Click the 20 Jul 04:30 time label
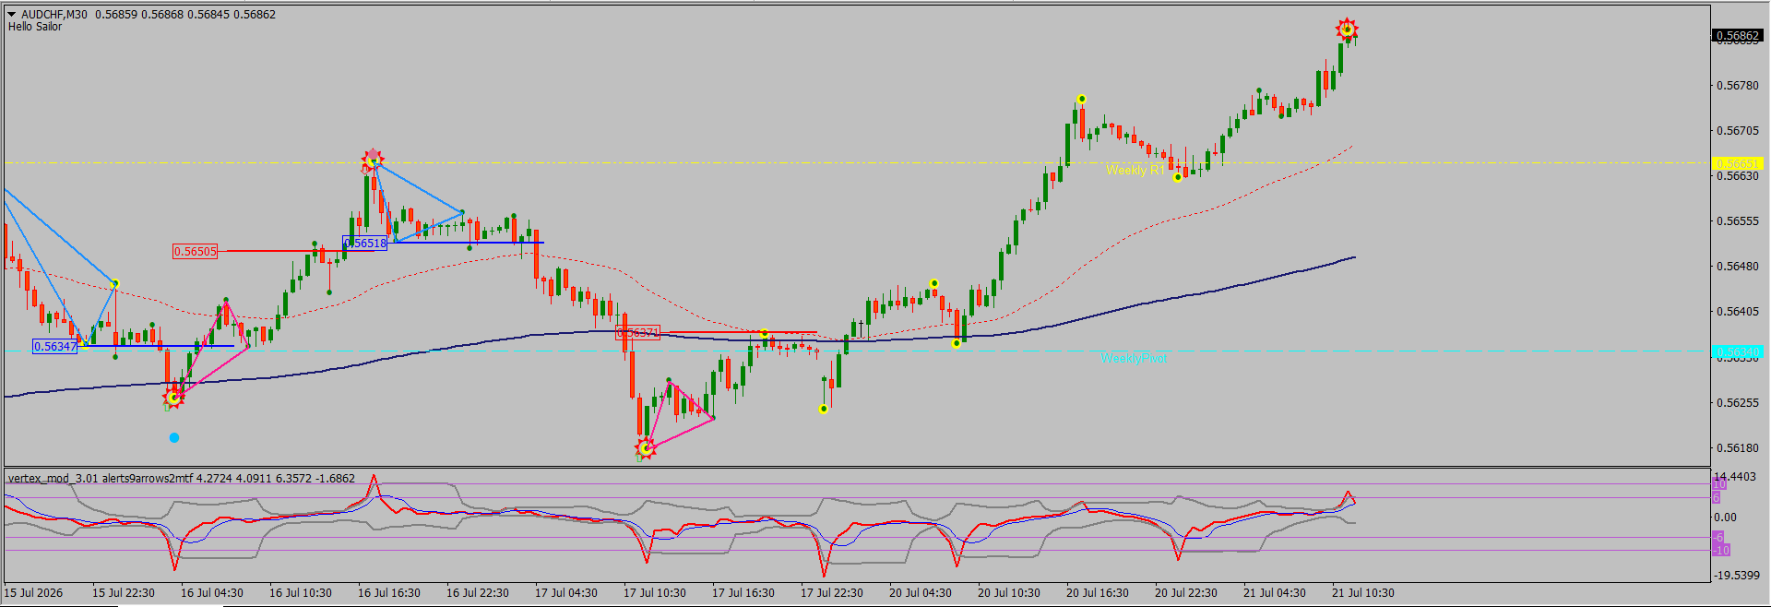This screenshot has width=1771, height=607. pos(921,593)
